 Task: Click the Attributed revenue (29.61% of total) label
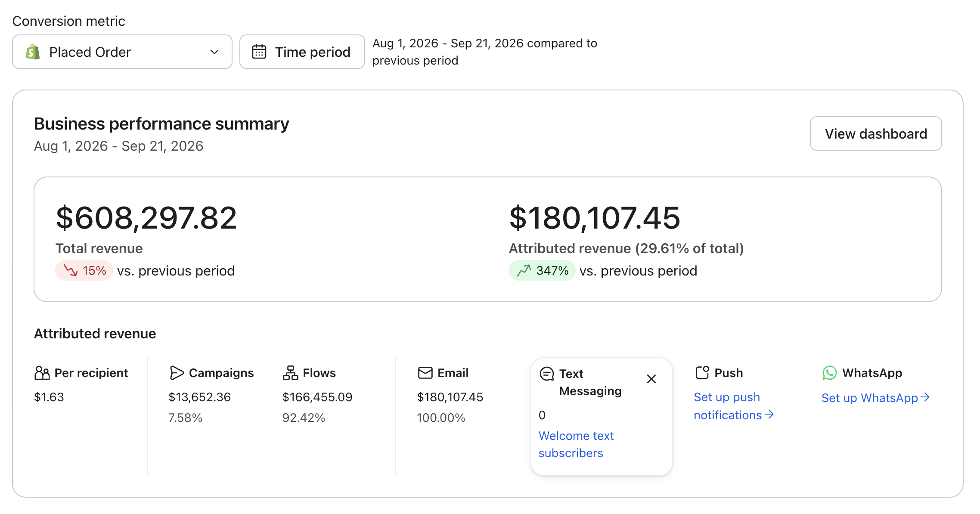[626, 248]
